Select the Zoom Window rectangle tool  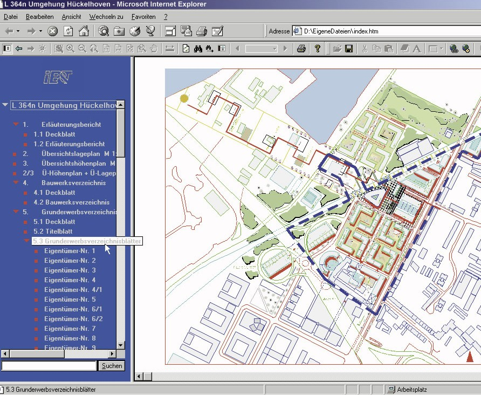click(x=59, y=49)
